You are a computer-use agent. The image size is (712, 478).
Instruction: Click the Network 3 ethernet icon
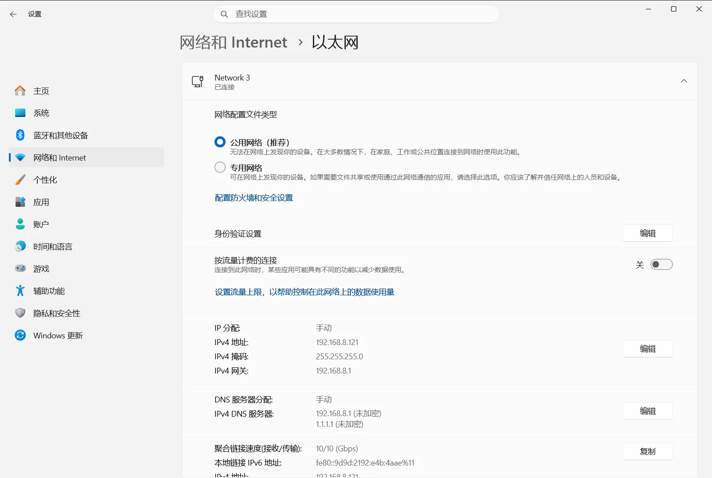(x=198, y=81)
